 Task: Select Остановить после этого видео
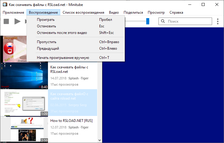(x=76, y=33)
